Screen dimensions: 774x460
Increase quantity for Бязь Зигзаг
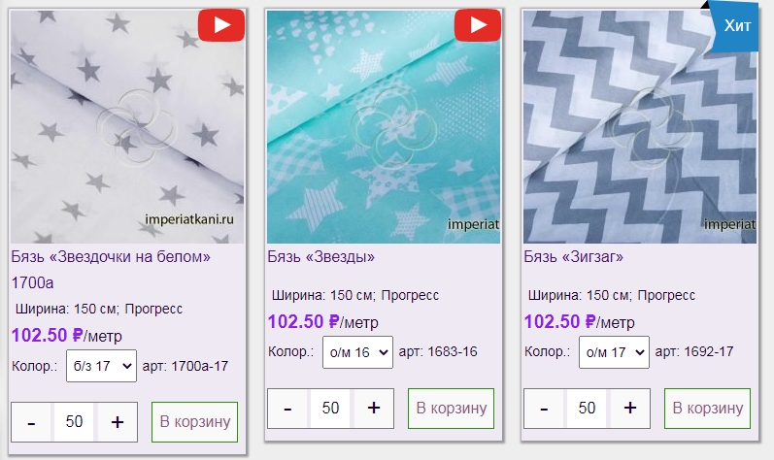pyautogui.click(x=630, y=409)
